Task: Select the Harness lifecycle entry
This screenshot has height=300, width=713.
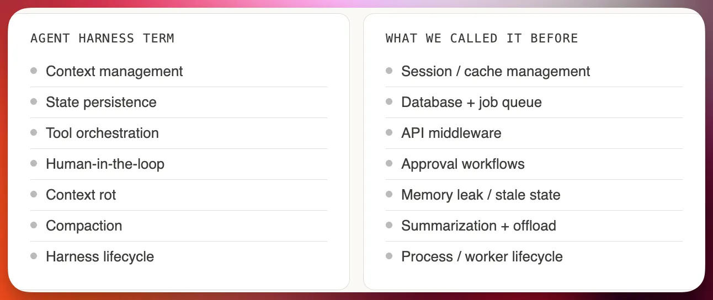Action: click(x=179, y=256)
